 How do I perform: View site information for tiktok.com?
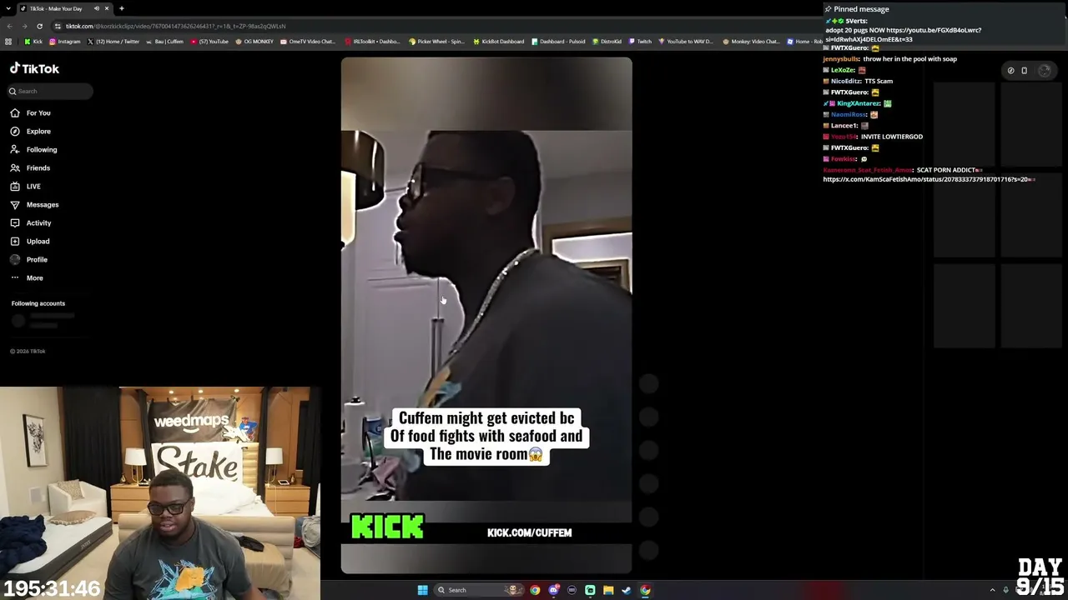click(57, 26)
